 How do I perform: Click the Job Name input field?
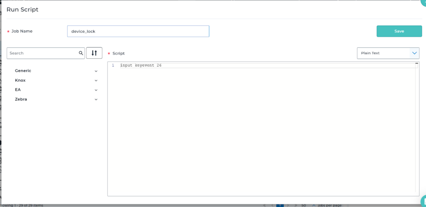[x=138, y=31]
